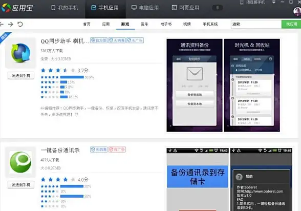Go back with the left arrow
Viewport: 301px width, 211px height.
click(x=2, y=24)
